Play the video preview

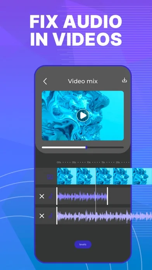point(83,115)
